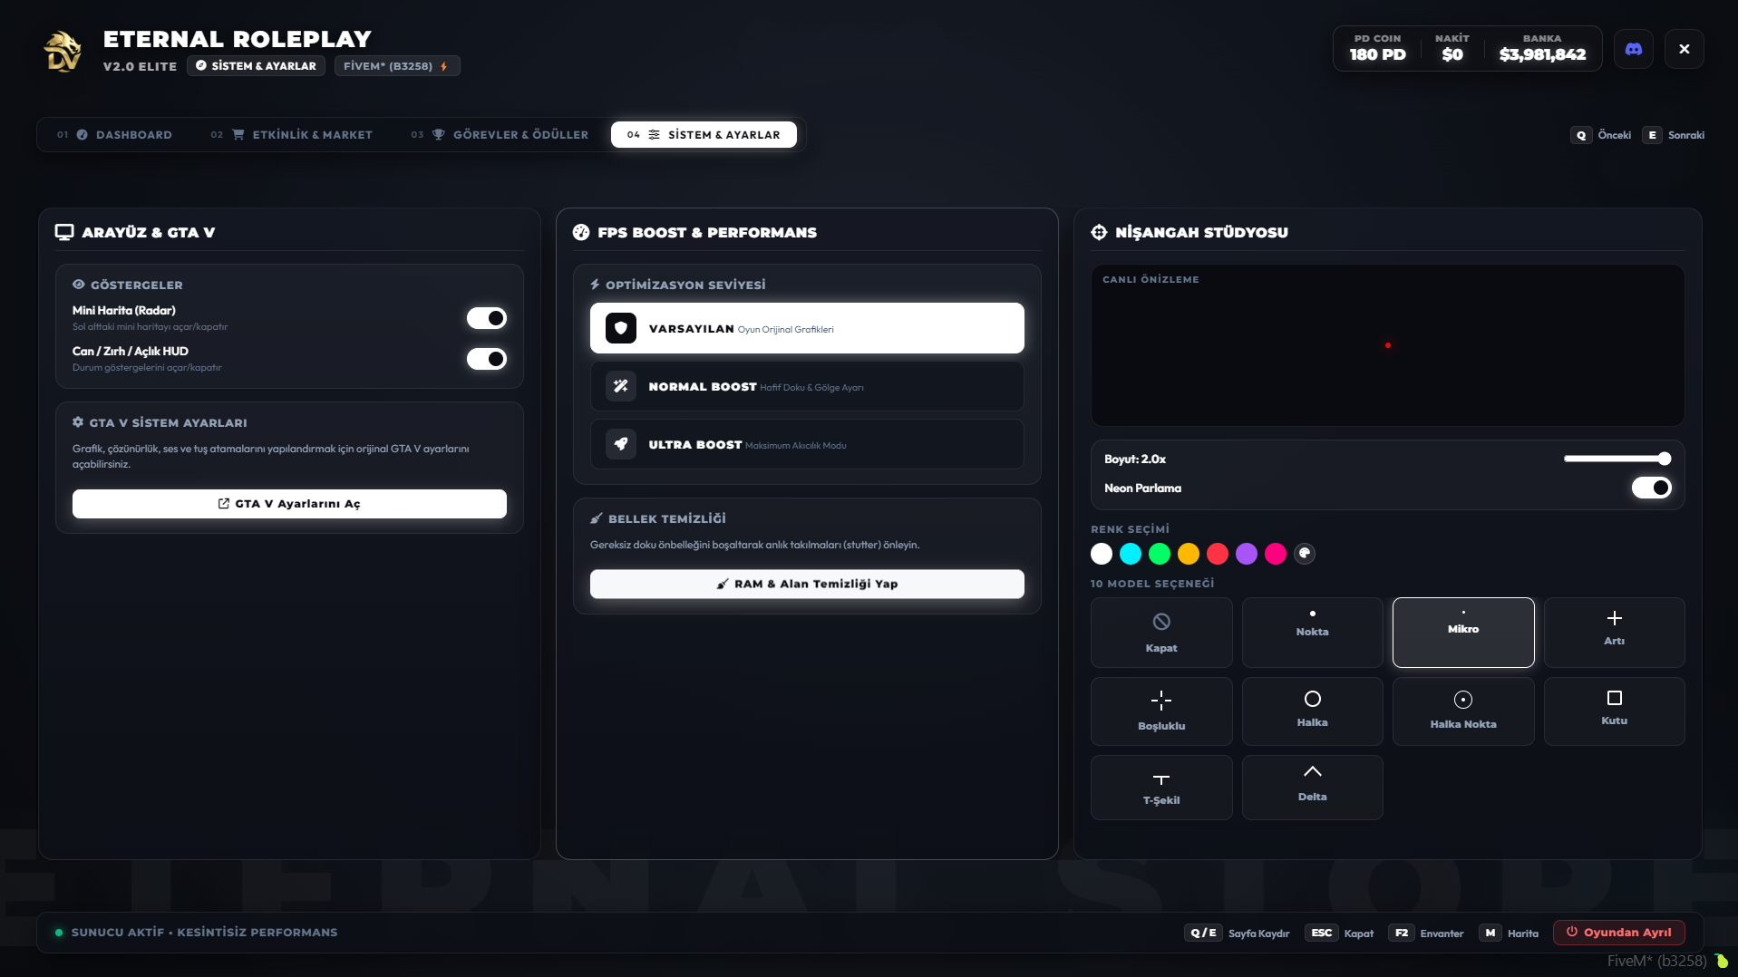
Task: Click the ESC Kapat shortcut hint
Action: [1339, 933]
